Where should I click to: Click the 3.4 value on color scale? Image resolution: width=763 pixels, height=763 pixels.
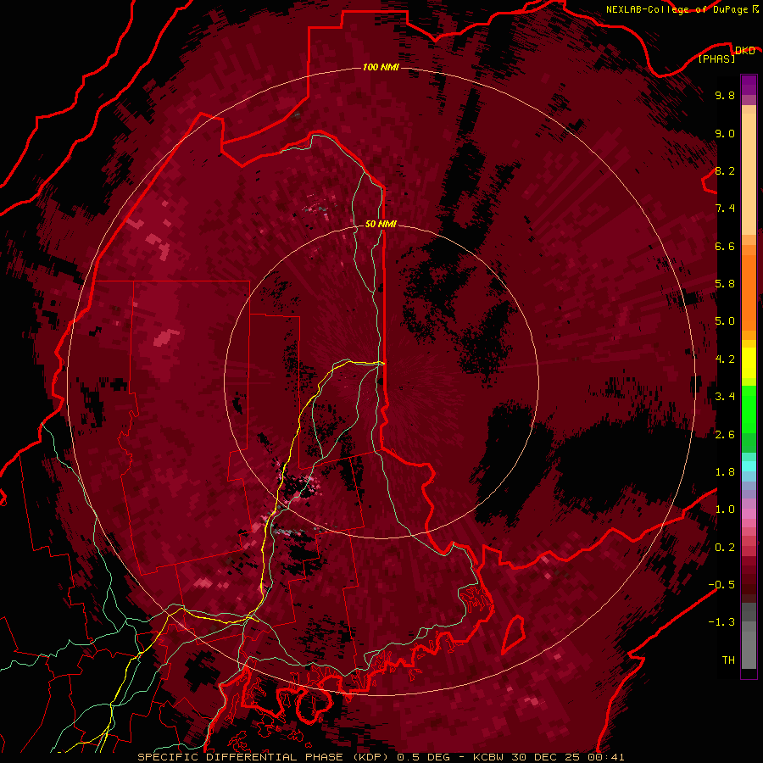pyautogui.click(x=725, y=397)
